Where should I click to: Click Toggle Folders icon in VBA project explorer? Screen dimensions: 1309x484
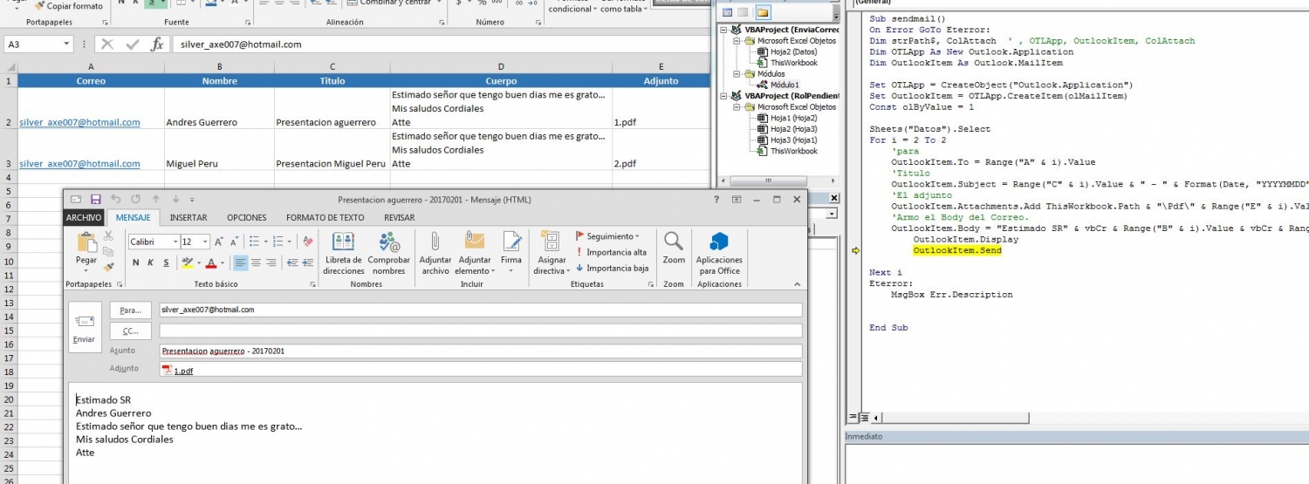763,12
